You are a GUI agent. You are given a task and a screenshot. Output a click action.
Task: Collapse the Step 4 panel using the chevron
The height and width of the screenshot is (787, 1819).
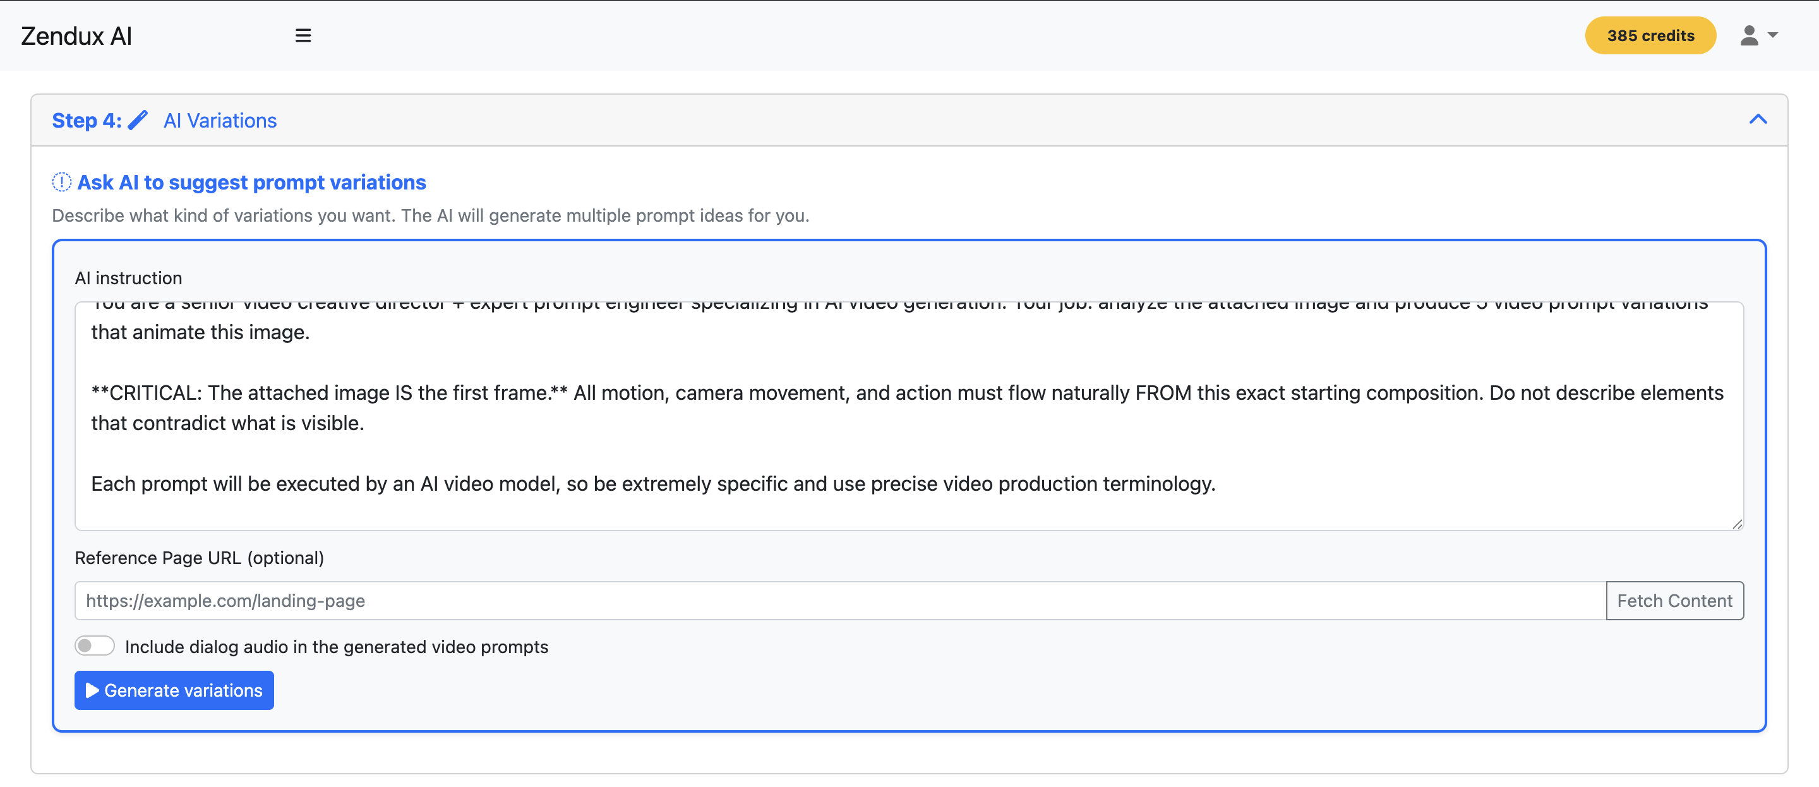point(1758,119)
